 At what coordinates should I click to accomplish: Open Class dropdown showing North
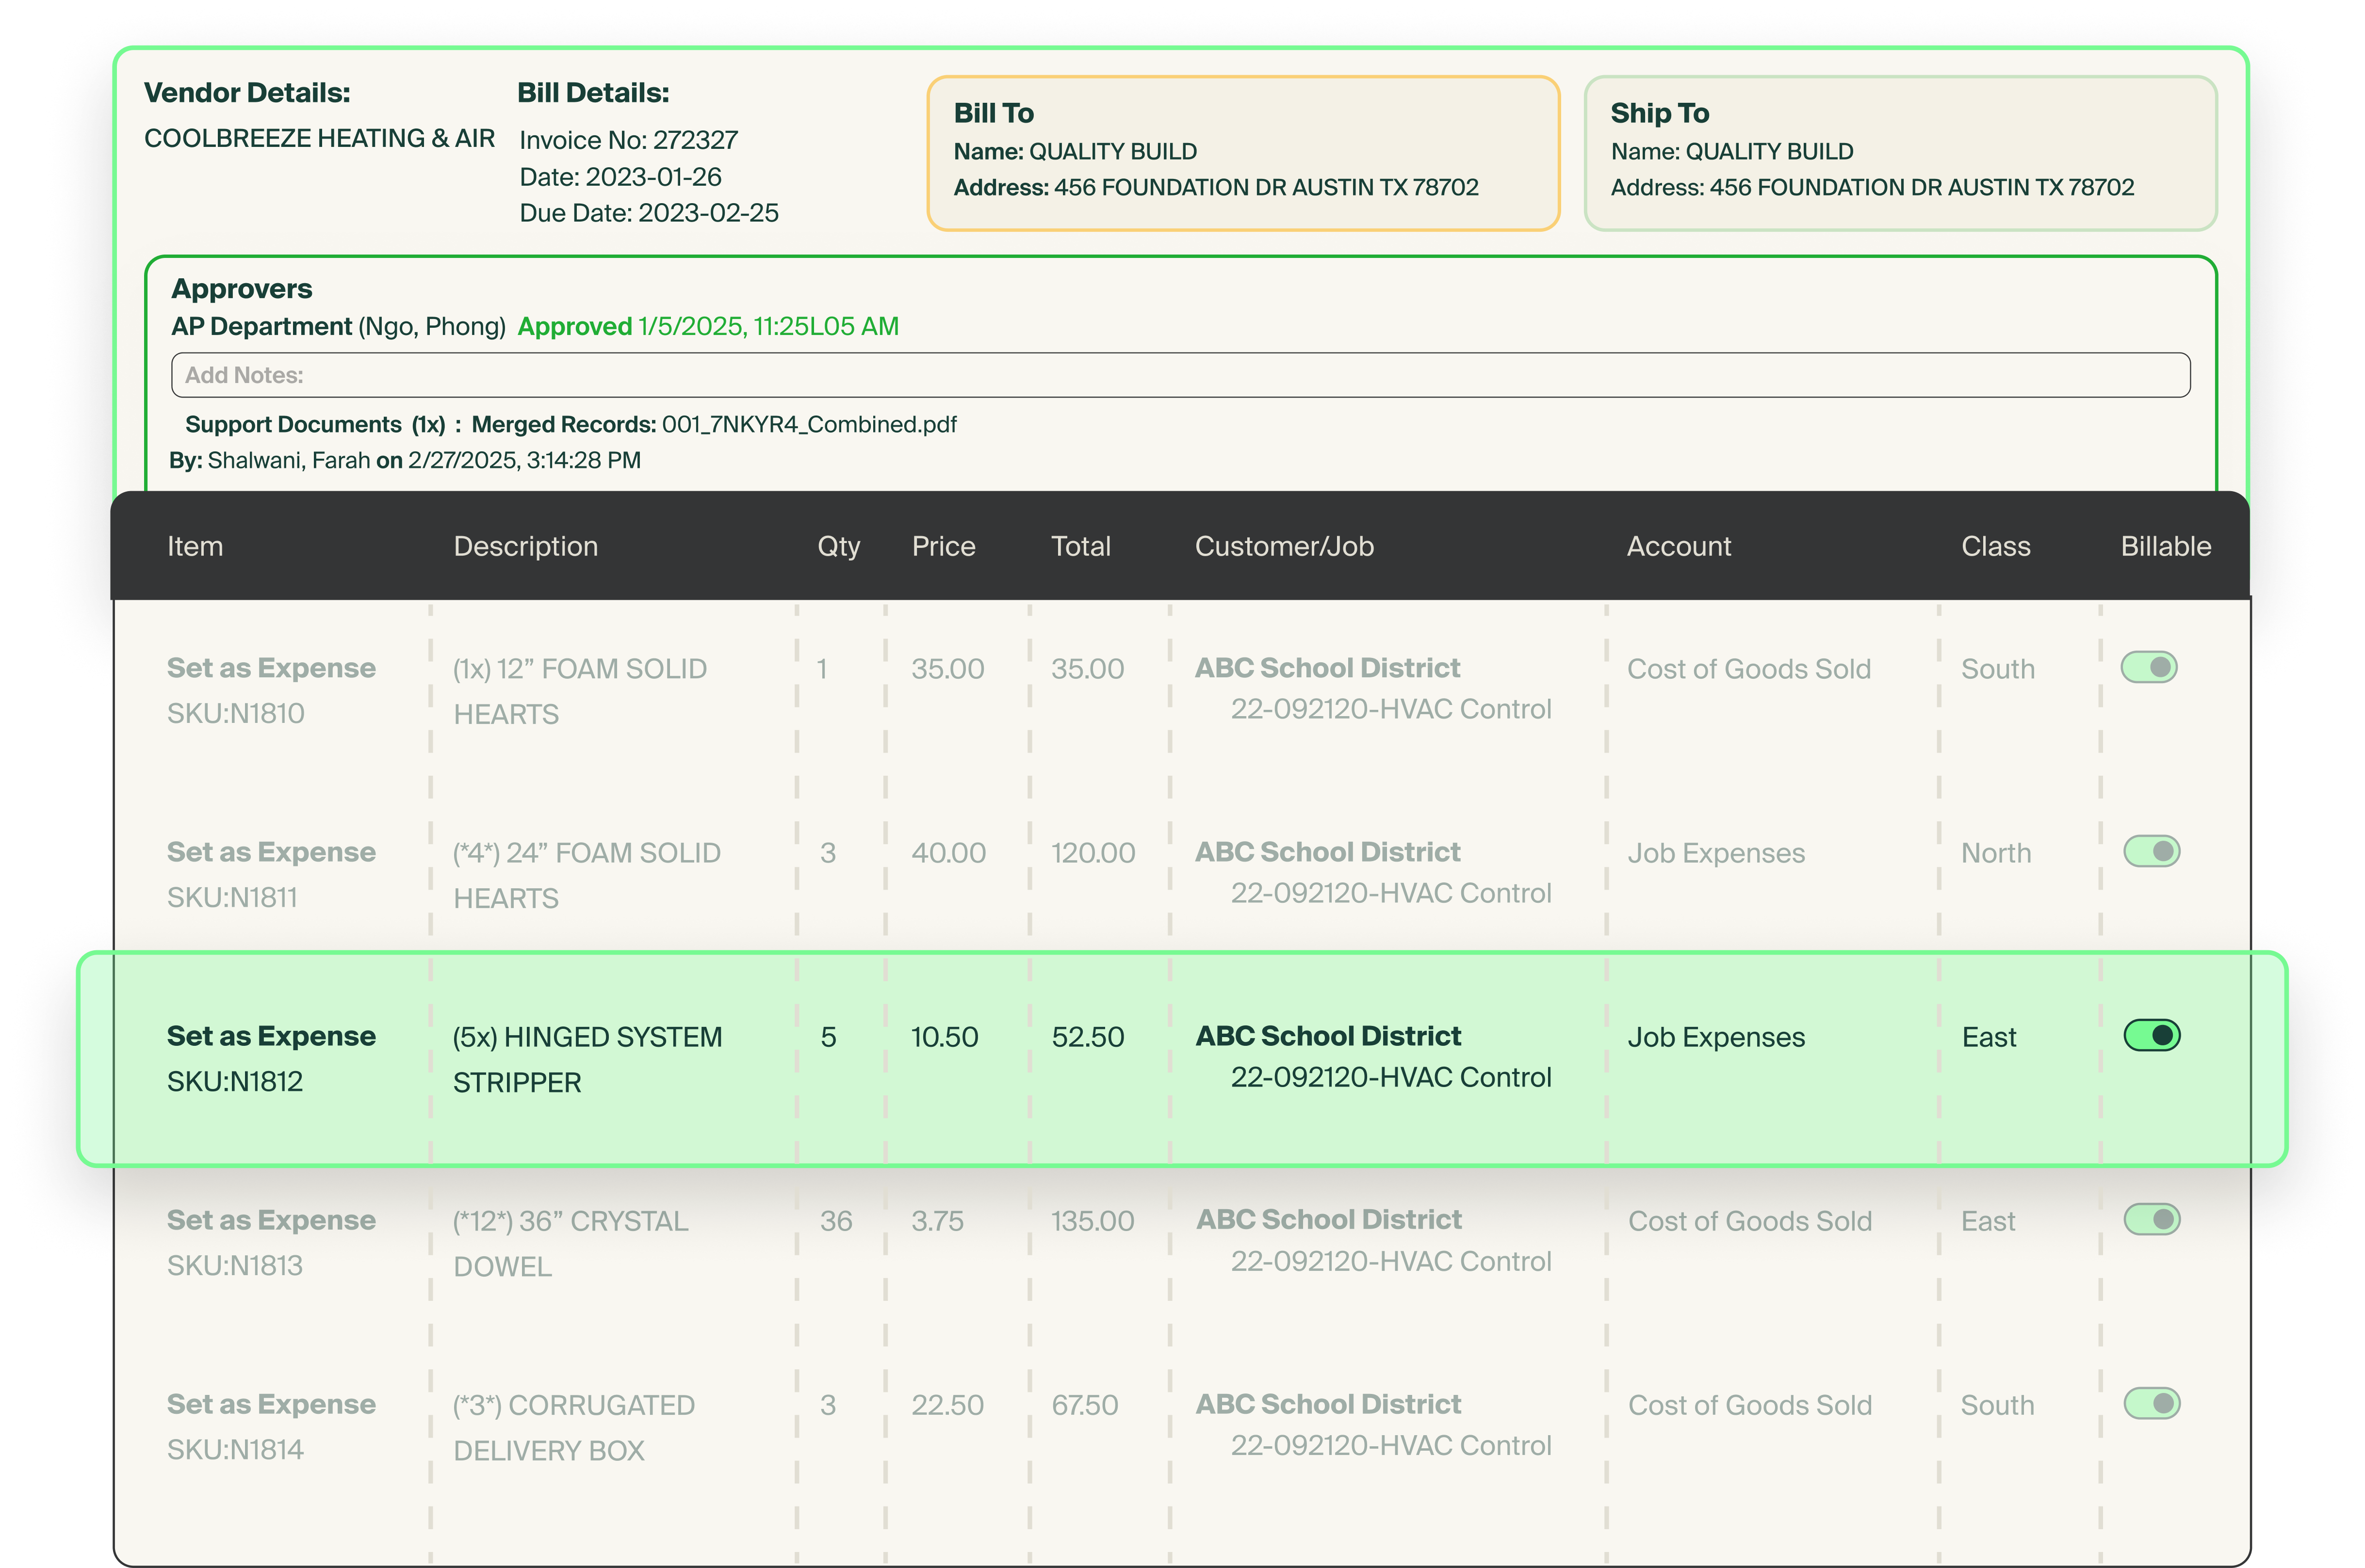(x=1995, y=853)
